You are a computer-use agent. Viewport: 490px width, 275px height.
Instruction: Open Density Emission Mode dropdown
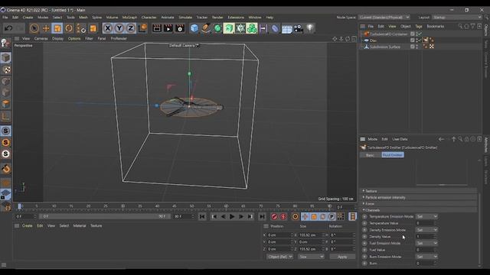[x=427, y=230]
